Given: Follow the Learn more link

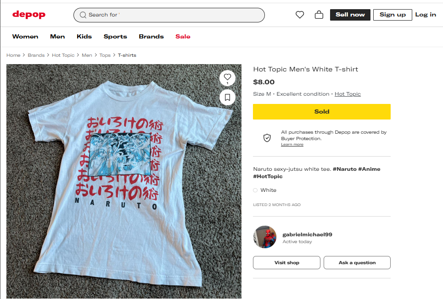Looking at the screenshot, I should click(292, 145).
